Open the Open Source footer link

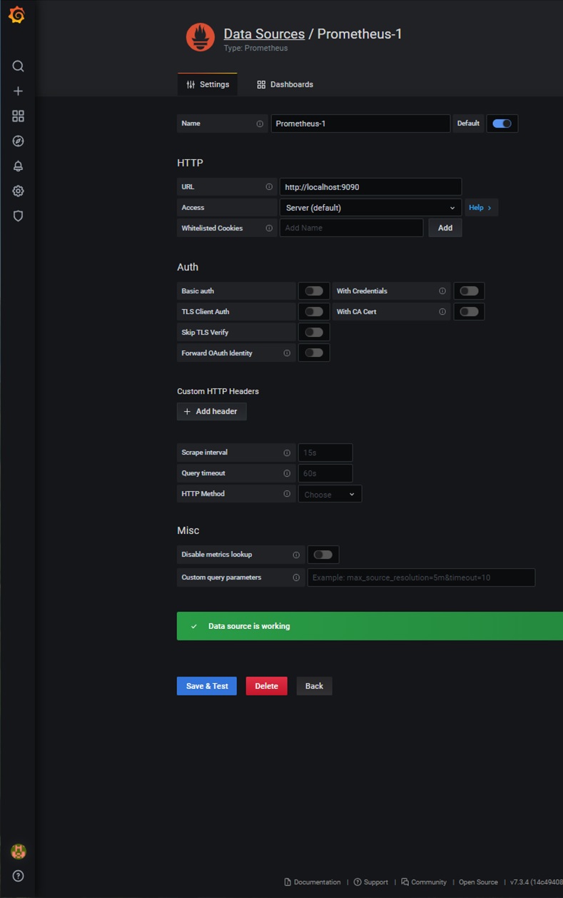pyautogui.click(x=478, y=882)
